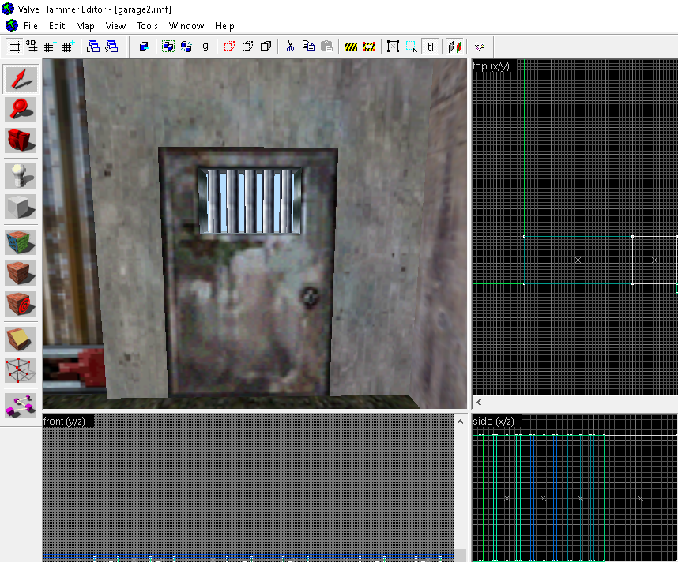Open the Tools menu
Screen dimensions: 678x562
(147, 26)
